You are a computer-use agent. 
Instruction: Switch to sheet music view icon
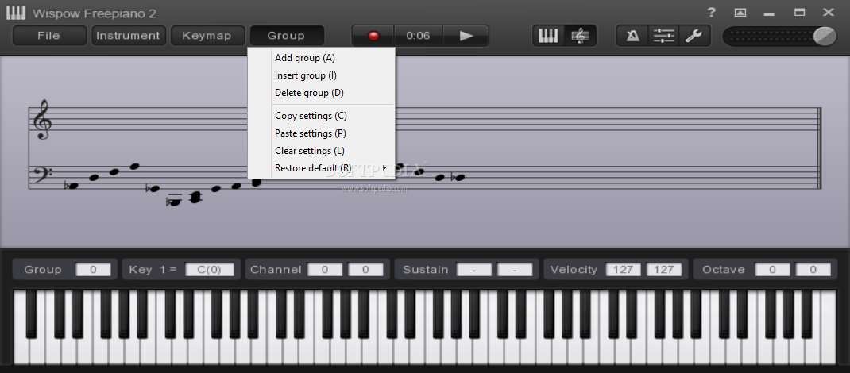point(580,36)
